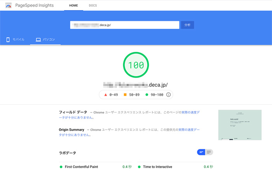Viewport: 272px width, 171px height.
Task: Click the green circle 90-100 legend icon
Action: pos(147,95)
